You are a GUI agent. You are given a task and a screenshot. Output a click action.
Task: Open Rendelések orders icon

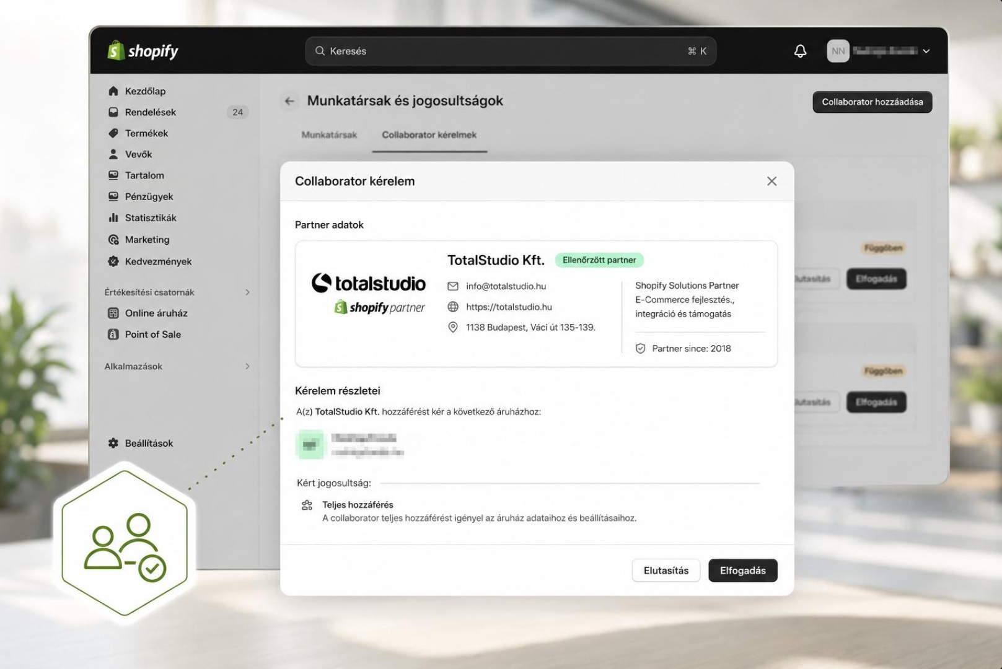113,112
